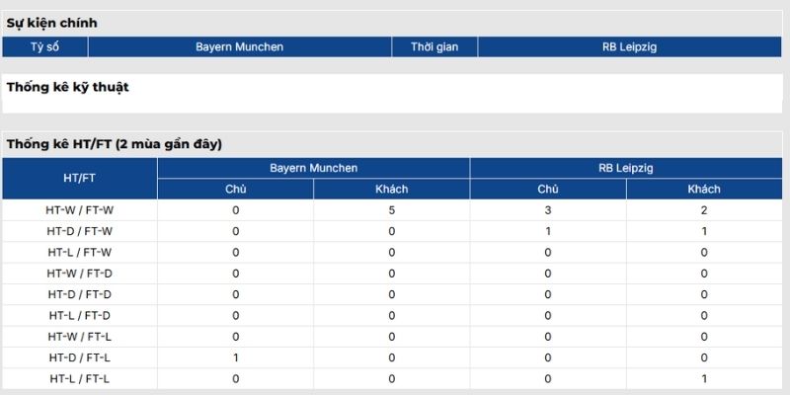Select the "HT-D / FT-W" row label
This screenshot has height=395, width=790.
[x=79, y=231]
